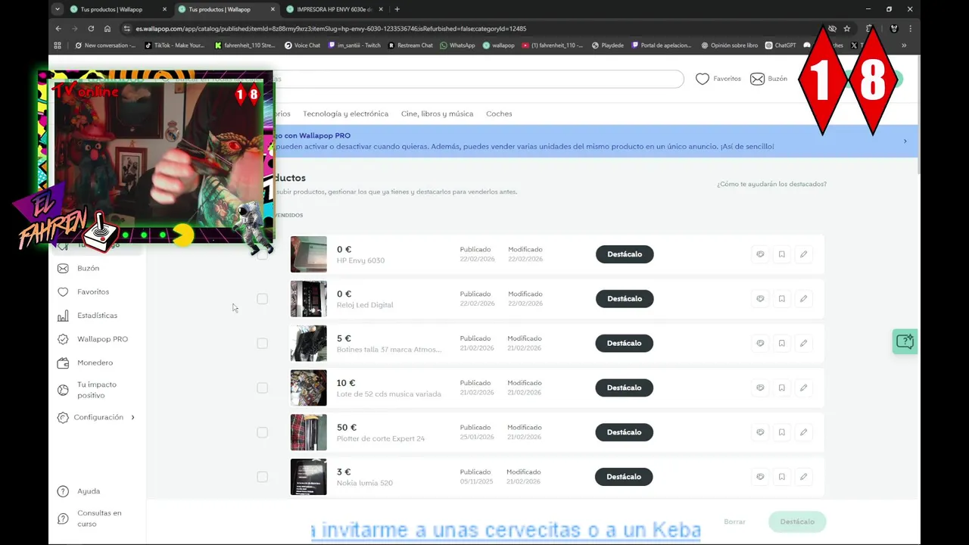Click the green Destácalo bottom bar button
969x545 pixels.
pyautogui.click(x=797, y=522)
